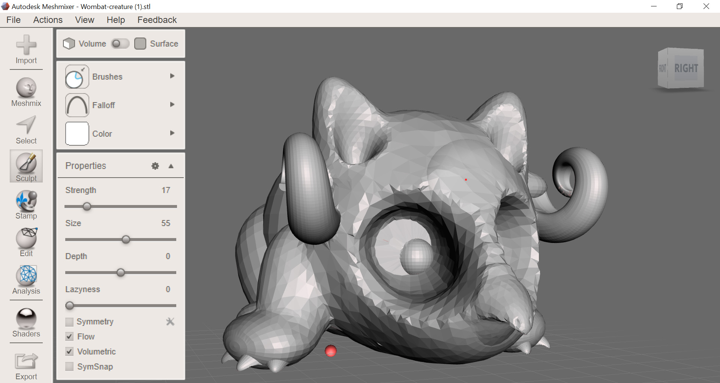Image resolution: width=720 pixels, height=383 pixels.
Task: Select the Sculpt tool in the sidebar
Action: tap(26, 166)
